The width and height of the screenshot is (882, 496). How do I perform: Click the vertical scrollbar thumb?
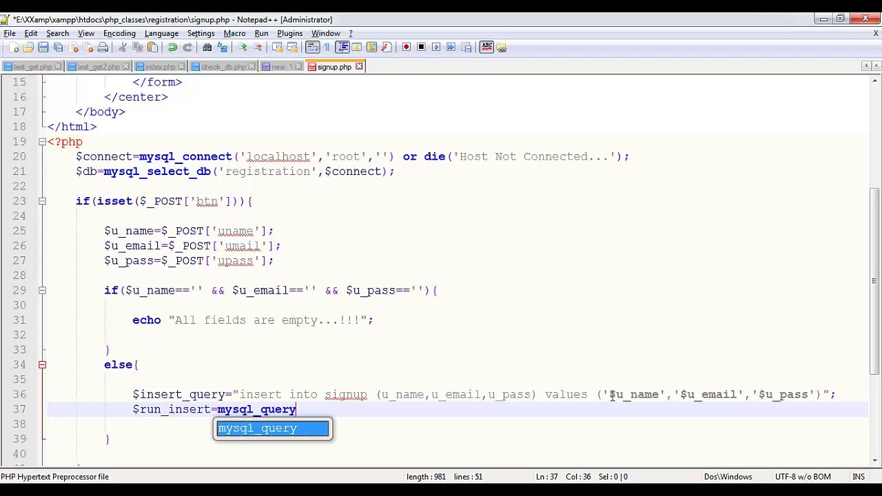coord(874,281)
